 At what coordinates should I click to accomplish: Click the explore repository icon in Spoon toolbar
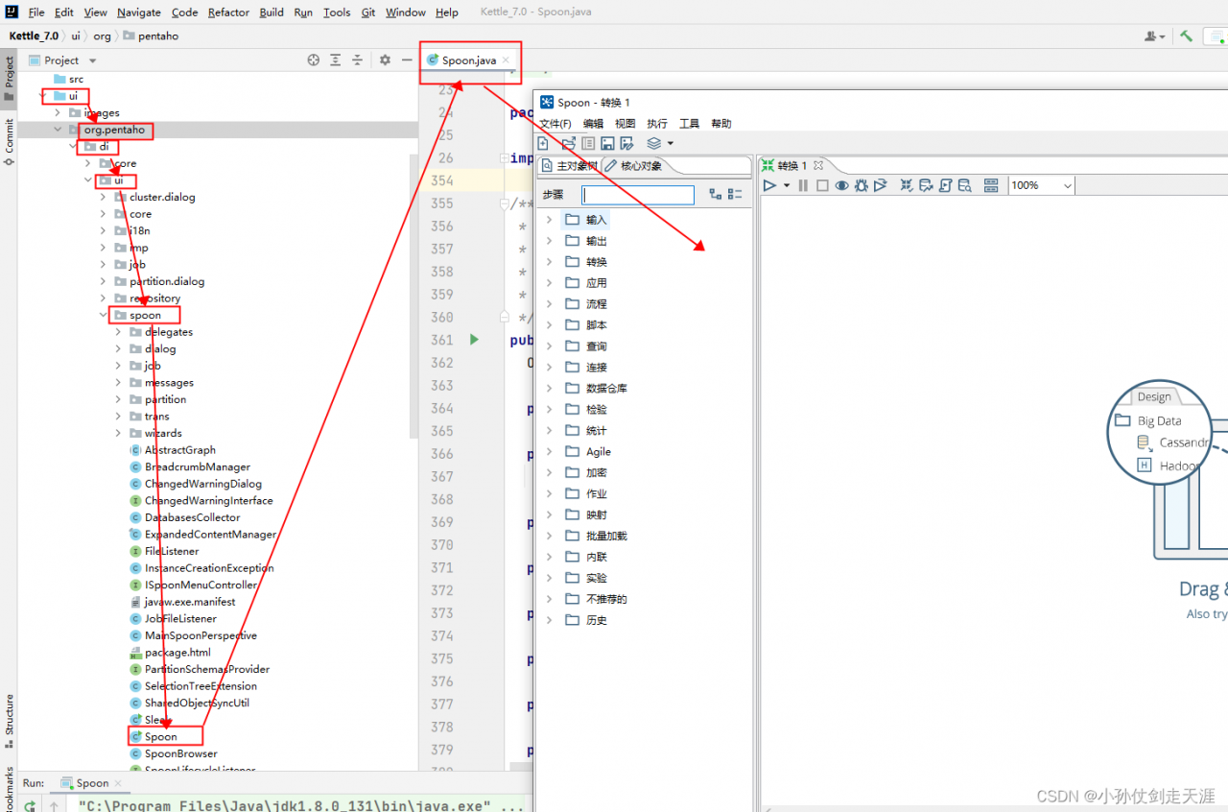pos(588,144)
